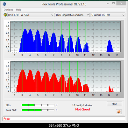
Task: Minimize the PlexTools window
Action: [x=108, y=4]
